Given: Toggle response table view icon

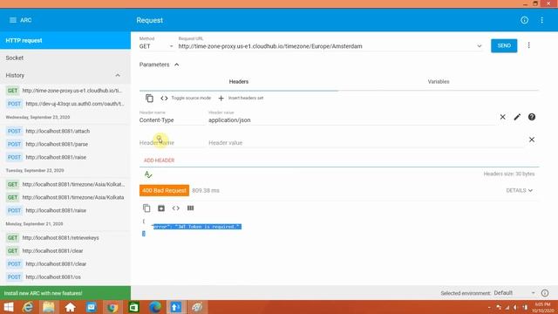Looking at the screenshot, I should coord(190,208).
